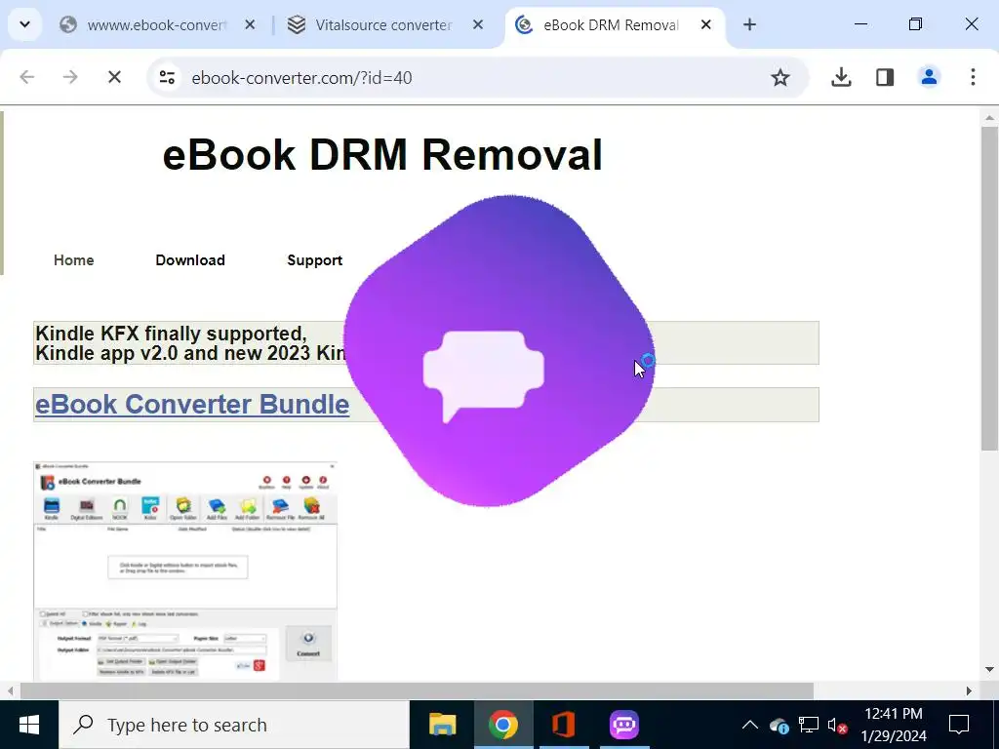Follow the eBook Converter Bundle link

[x=192, y=404]
